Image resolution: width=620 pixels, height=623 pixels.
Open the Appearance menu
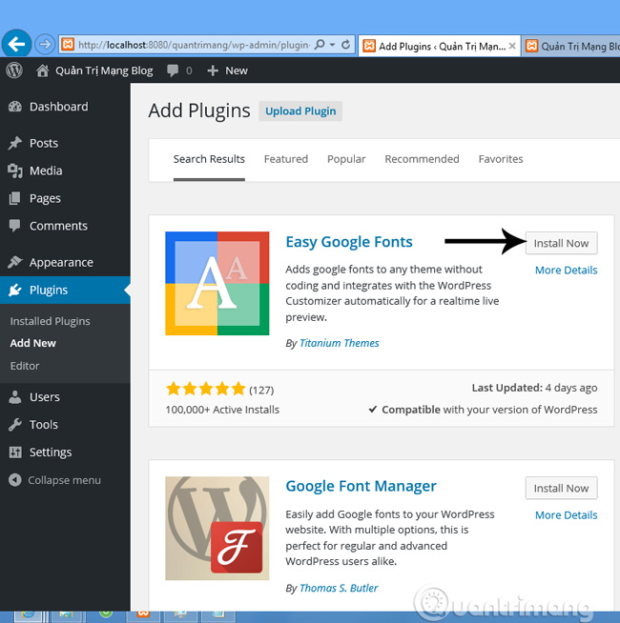point(61,263)
